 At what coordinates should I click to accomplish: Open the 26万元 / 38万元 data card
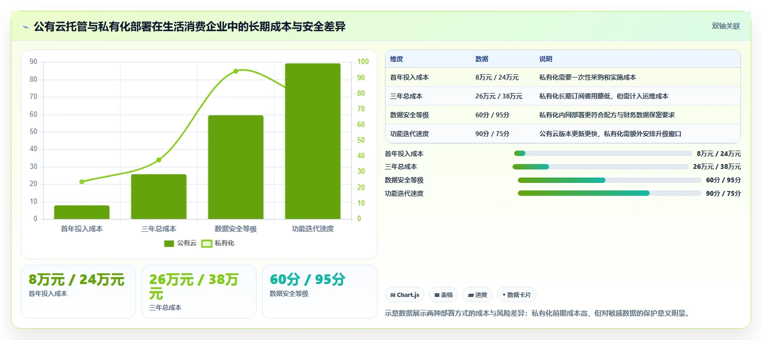click(199, 292)
